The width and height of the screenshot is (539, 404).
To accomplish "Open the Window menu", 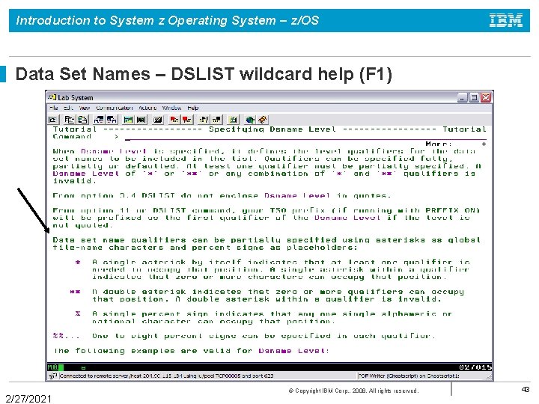I will [171, 108].
